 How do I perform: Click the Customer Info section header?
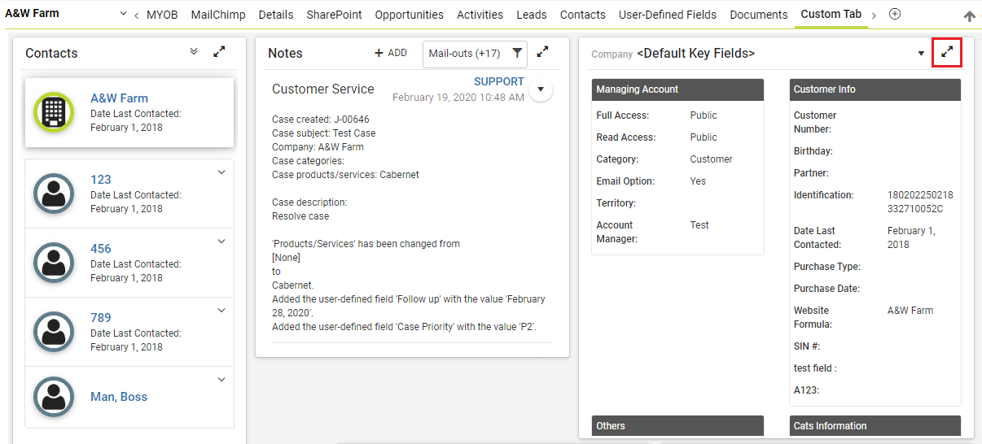[875, 89]
